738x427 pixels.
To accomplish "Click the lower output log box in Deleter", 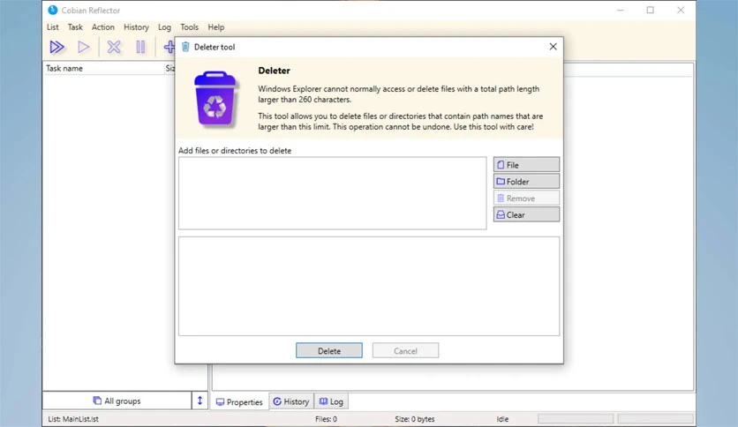I will (x=369, y=286).
